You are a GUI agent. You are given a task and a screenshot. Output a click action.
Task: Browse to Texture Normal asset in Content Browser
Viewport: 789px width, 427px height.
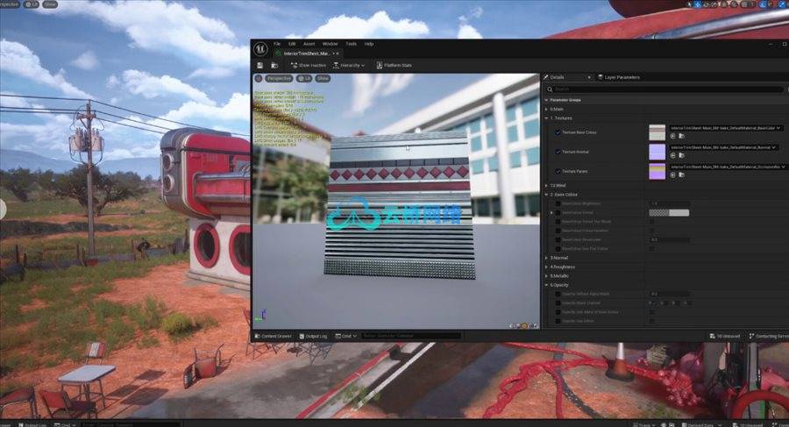(681, 157)
